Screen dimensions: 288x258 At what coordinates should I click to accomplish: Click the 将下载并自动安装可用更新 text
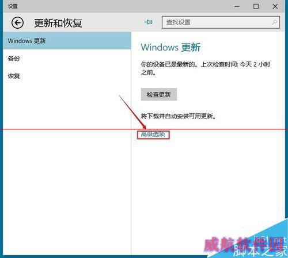(179, 116)
